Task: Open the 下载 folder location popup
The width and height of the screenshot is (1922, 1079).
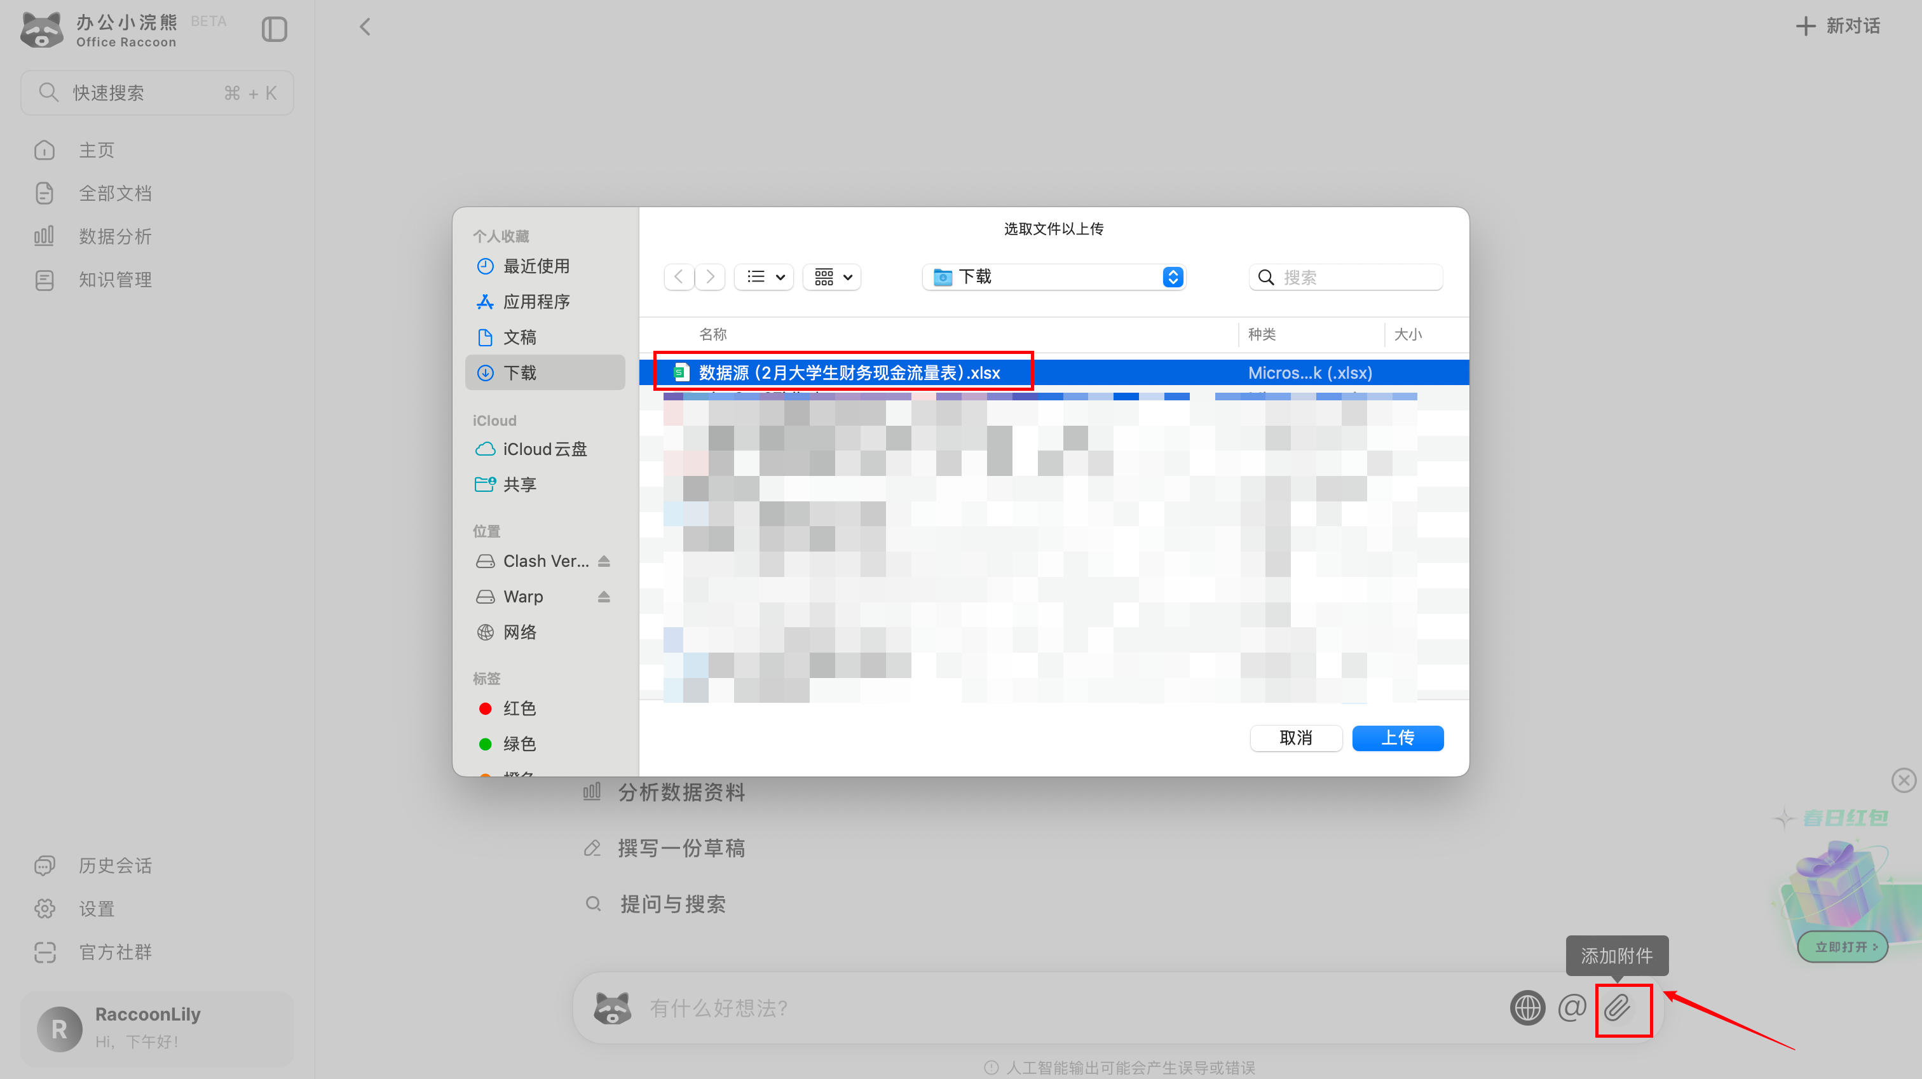Action: [1054, 277]
